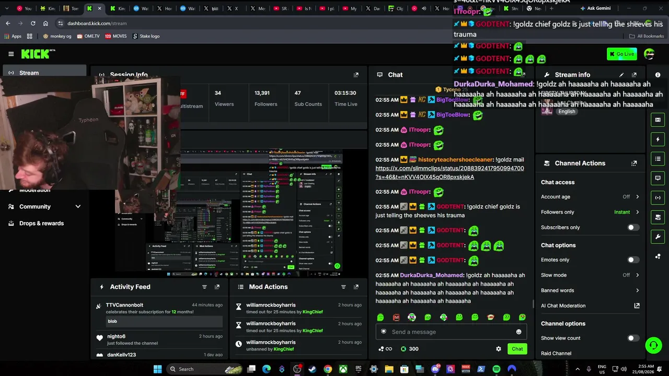
Task: Toggle the lightning activity feed icon in sidebar
Action: click(x=658, y=139)
